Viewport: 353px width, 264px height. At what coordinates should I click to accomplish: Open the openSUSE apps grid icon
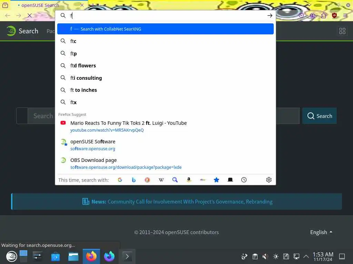(342, 31)
